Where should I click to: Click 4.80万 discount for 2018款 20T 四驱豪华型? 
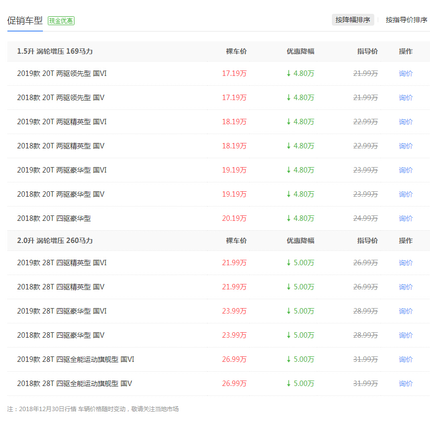(300, 218)
